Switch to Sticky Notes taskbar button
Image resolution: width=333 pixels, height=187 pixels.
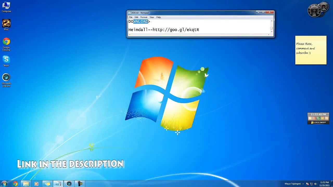click(x=48, y=184)
